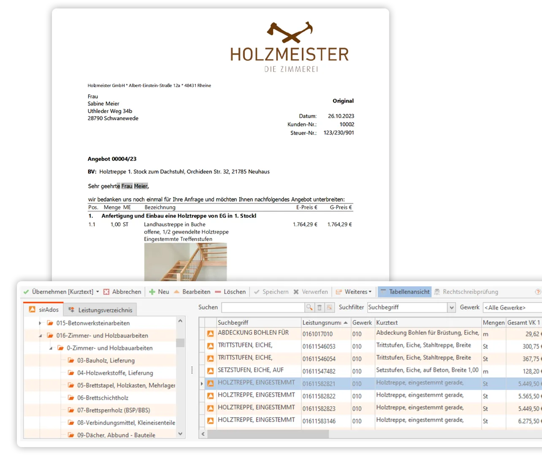Viewport: 542px width, 456px height.
Task: Switch to the Leistungsverzeichnis tab
Action: 100,310
